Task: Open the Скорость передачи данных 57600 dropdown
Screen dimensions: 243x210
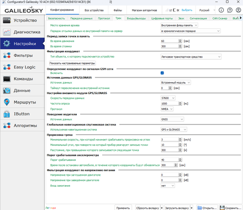Action: coord(168,98)
